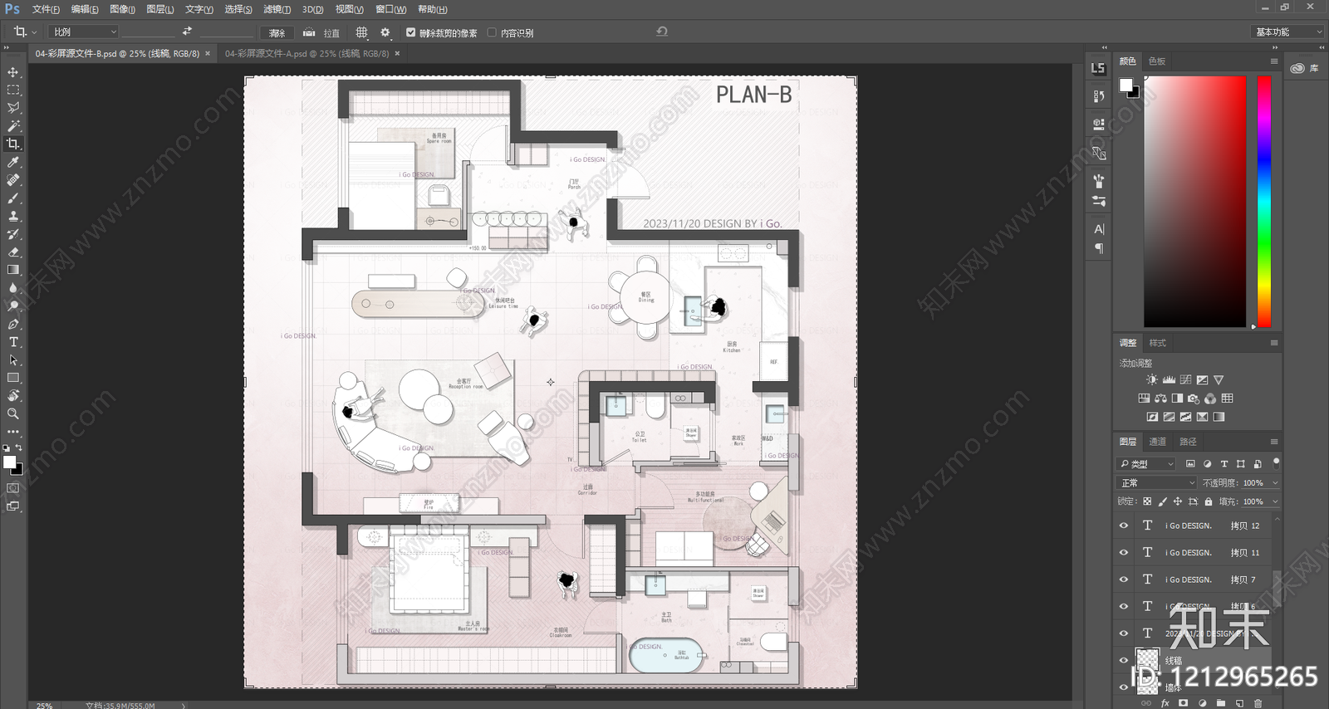Add a Levels adjustment

(1169, 380)
